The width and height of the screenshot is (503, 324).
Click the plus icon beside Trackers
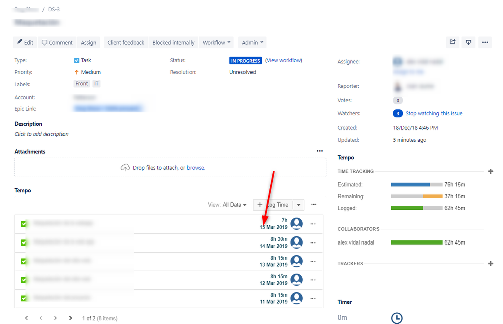pos(491,264)
